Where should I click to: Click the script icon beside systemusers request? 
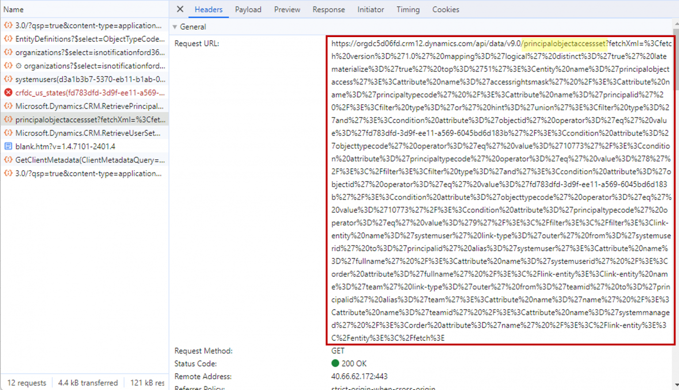[x=8, y=79]
